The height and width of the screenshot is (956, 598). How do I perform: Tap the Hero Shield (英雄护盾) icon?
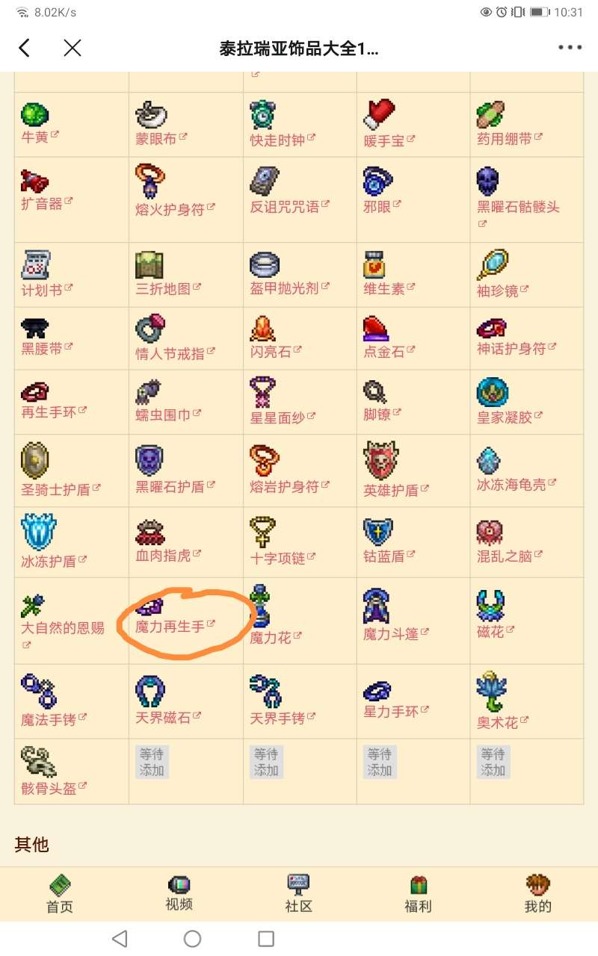click(380, 459)
